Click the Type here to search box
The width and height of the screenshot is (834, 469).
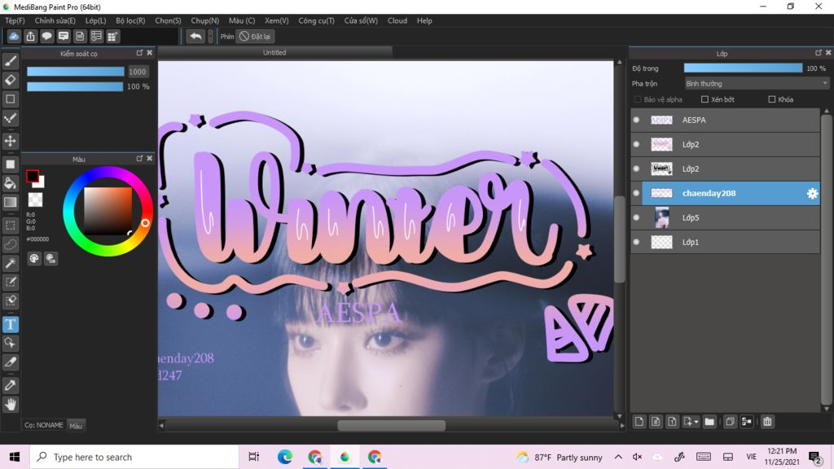pos(134,457)
